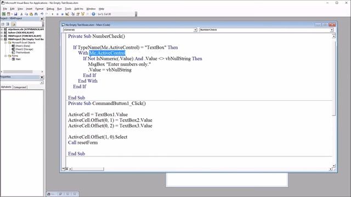Image resolution: width=351 pixels, height=197 pixels.
Task: Toggle Folders in the Project panel
Action: pyautogui.click(x=13, y=24)
